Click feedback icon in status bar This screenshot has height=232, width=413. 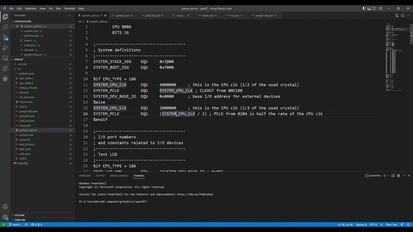click(402, 224)
